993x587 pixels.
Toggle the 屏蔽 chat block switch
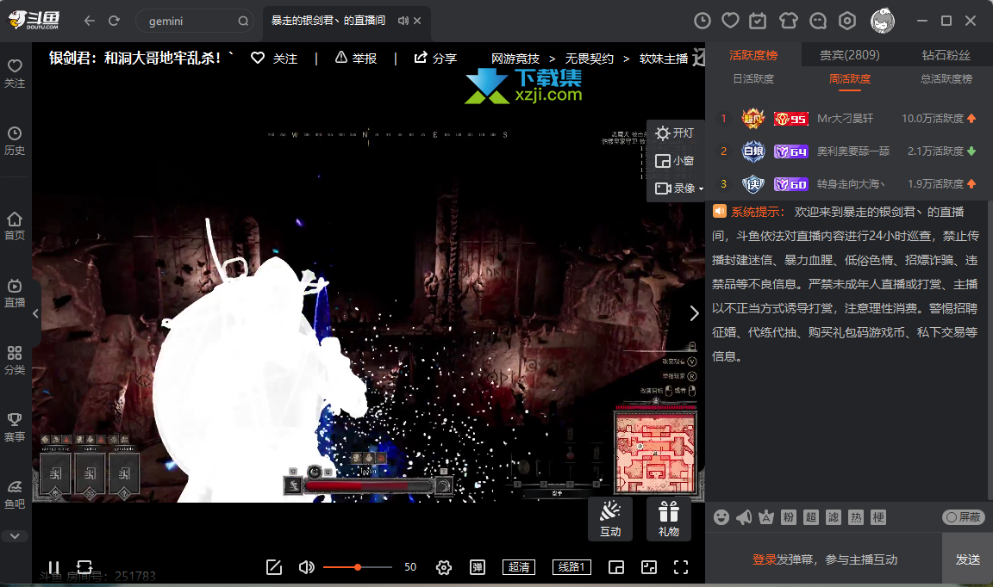point(963,517)
